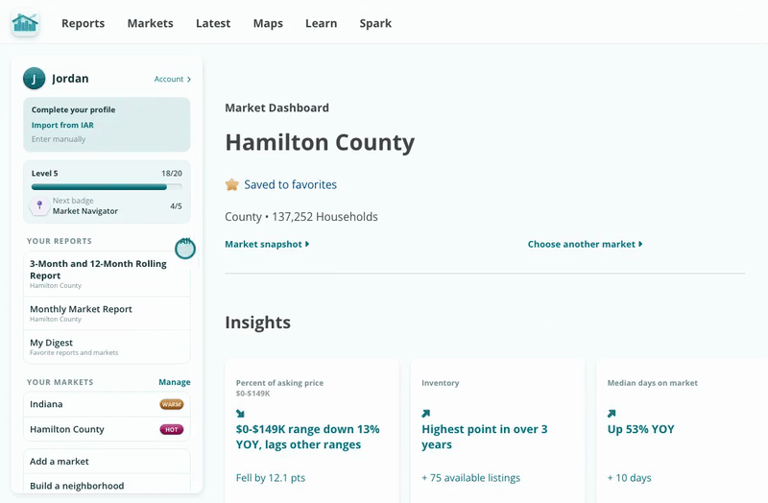Click the up arrow on Inventory card
Image resolution: width=768 pixels, height=503 pixels.
[x=425, y=414]
